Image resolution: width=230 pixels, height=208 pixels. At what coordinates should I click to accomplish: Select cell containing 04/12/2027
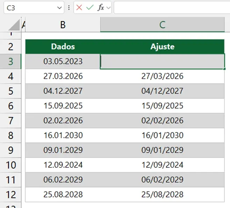163,91
